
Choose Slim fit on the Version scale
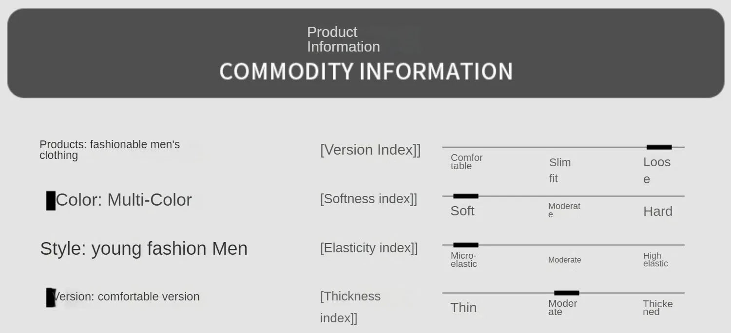pyautogui.click(x=559, y=170)
